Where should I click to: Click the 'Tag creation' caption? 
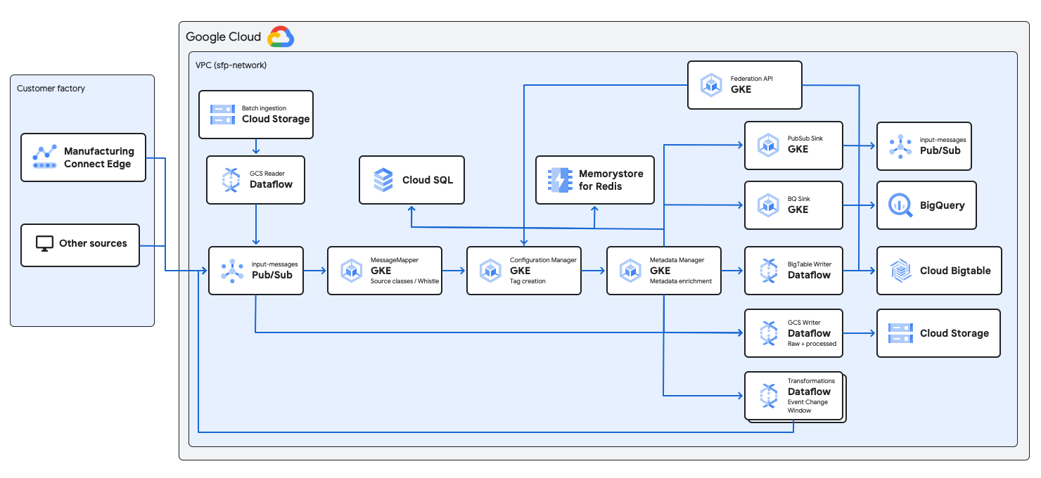[528, 281]
